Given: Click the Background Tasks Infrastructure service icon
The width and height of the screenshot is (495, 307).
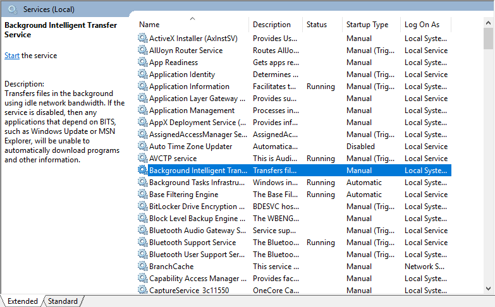Looking at the screenshot, I should [143, 182].
